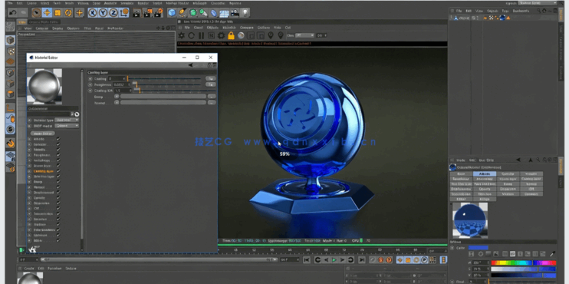Viewport: 569px width, 284px height.
Task: Open Normal texture arrow menu
Action: click(x=117, y=103)
